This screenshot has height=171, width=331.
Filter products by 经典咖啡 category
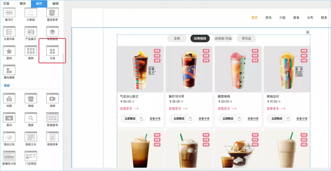point(200,39)
